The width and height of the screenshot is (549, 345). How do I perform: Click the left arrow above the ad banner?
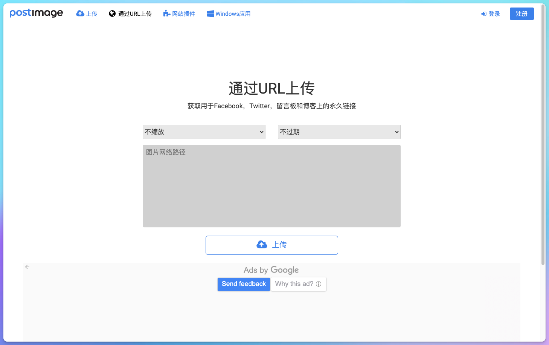(27, 267)
